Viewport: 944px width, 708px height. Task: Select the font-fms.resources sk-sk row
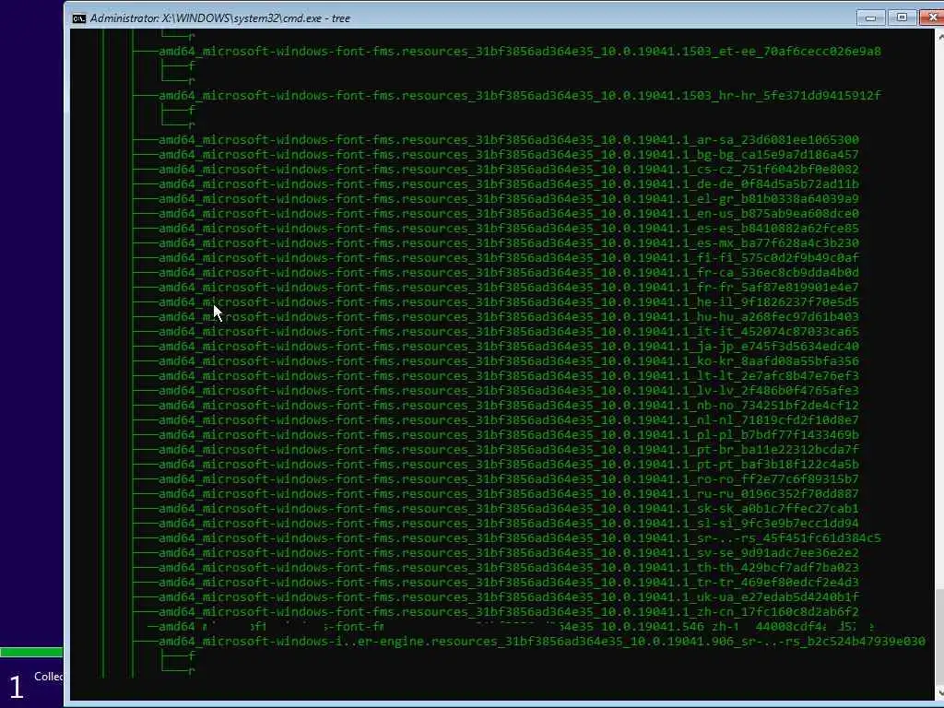tap(509, 508)
